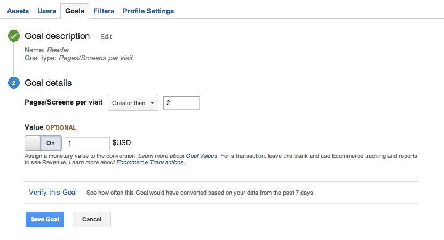Click the Pages/Screens per visit number field
This screenshot has width=444, height=240.
click(181, 103)
